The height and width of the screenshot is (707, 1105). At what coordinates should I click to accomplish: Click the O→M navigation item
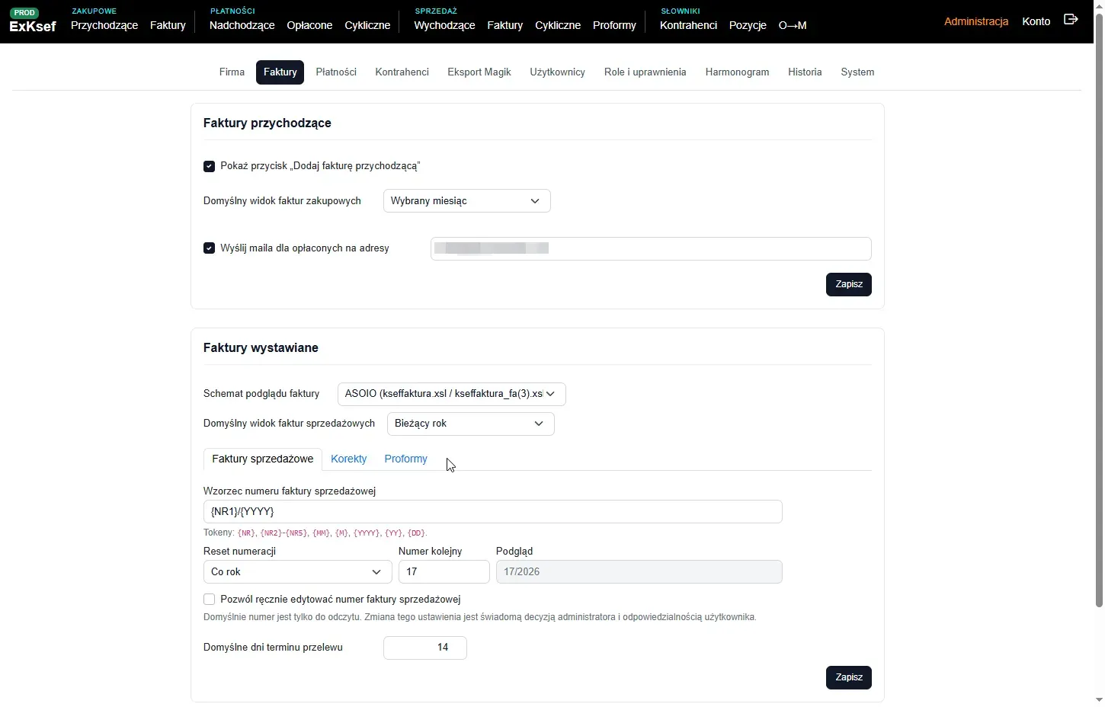pos(793,25)
